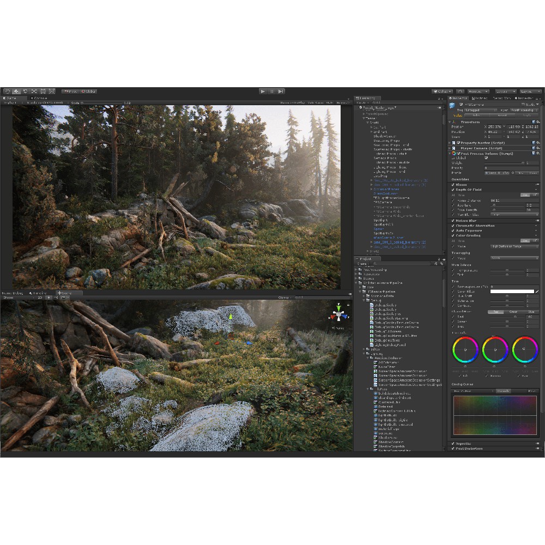Toggle the Vignette override
The image size is (545, 545).
453,444
